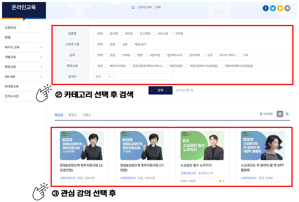
Task: Select the grid view icon
Action: tap(280, 114)
